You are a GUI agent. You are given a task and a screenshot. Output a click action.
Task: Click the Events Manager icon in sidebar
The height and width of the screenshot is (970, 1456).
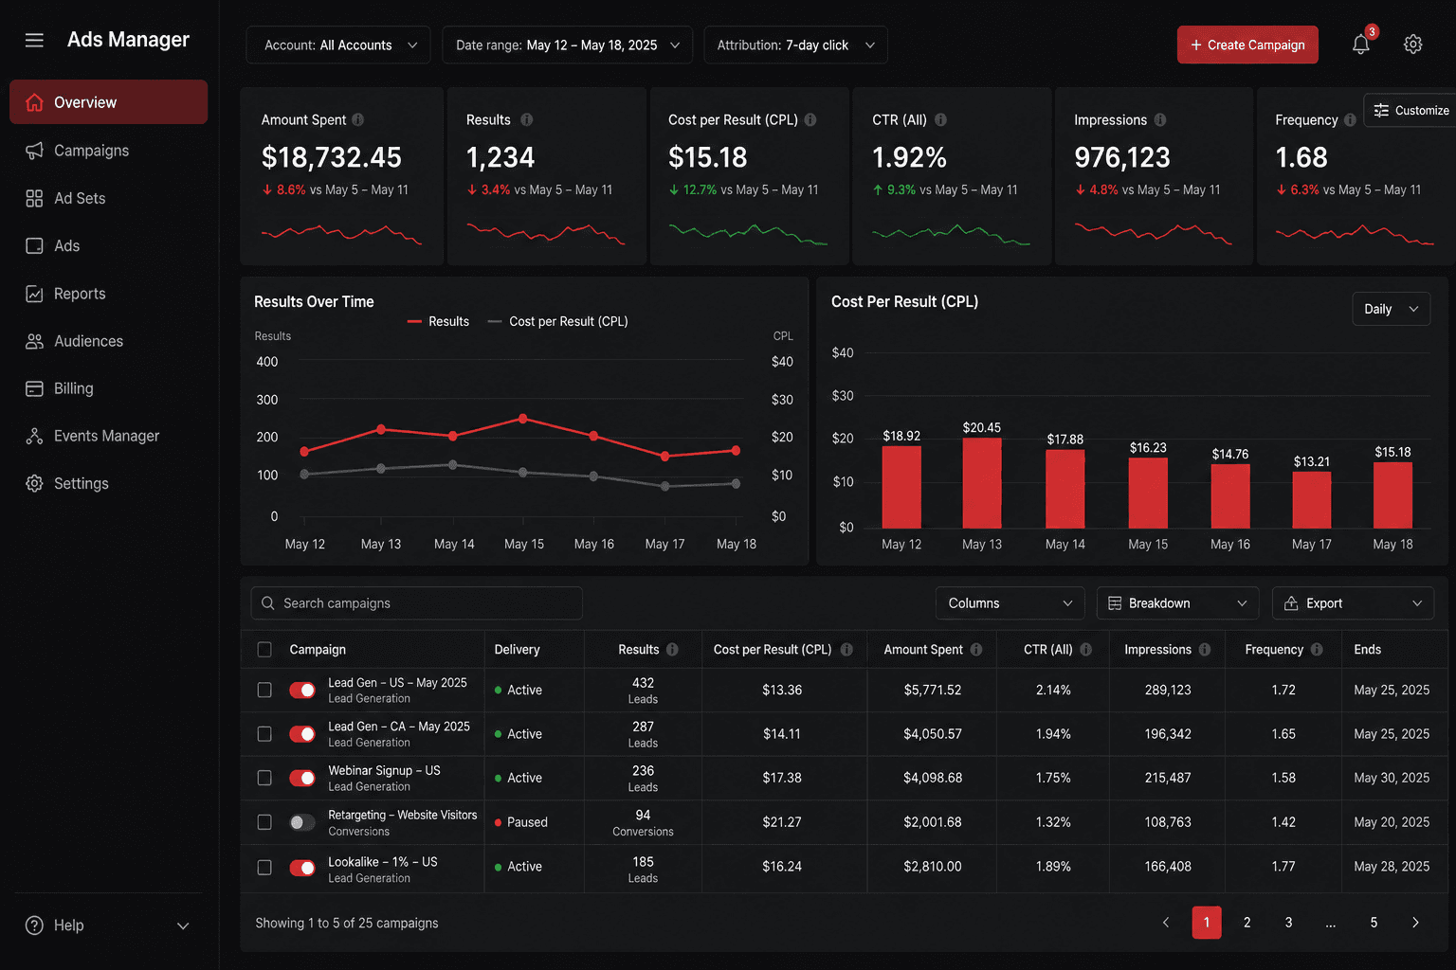click(34, 436)
